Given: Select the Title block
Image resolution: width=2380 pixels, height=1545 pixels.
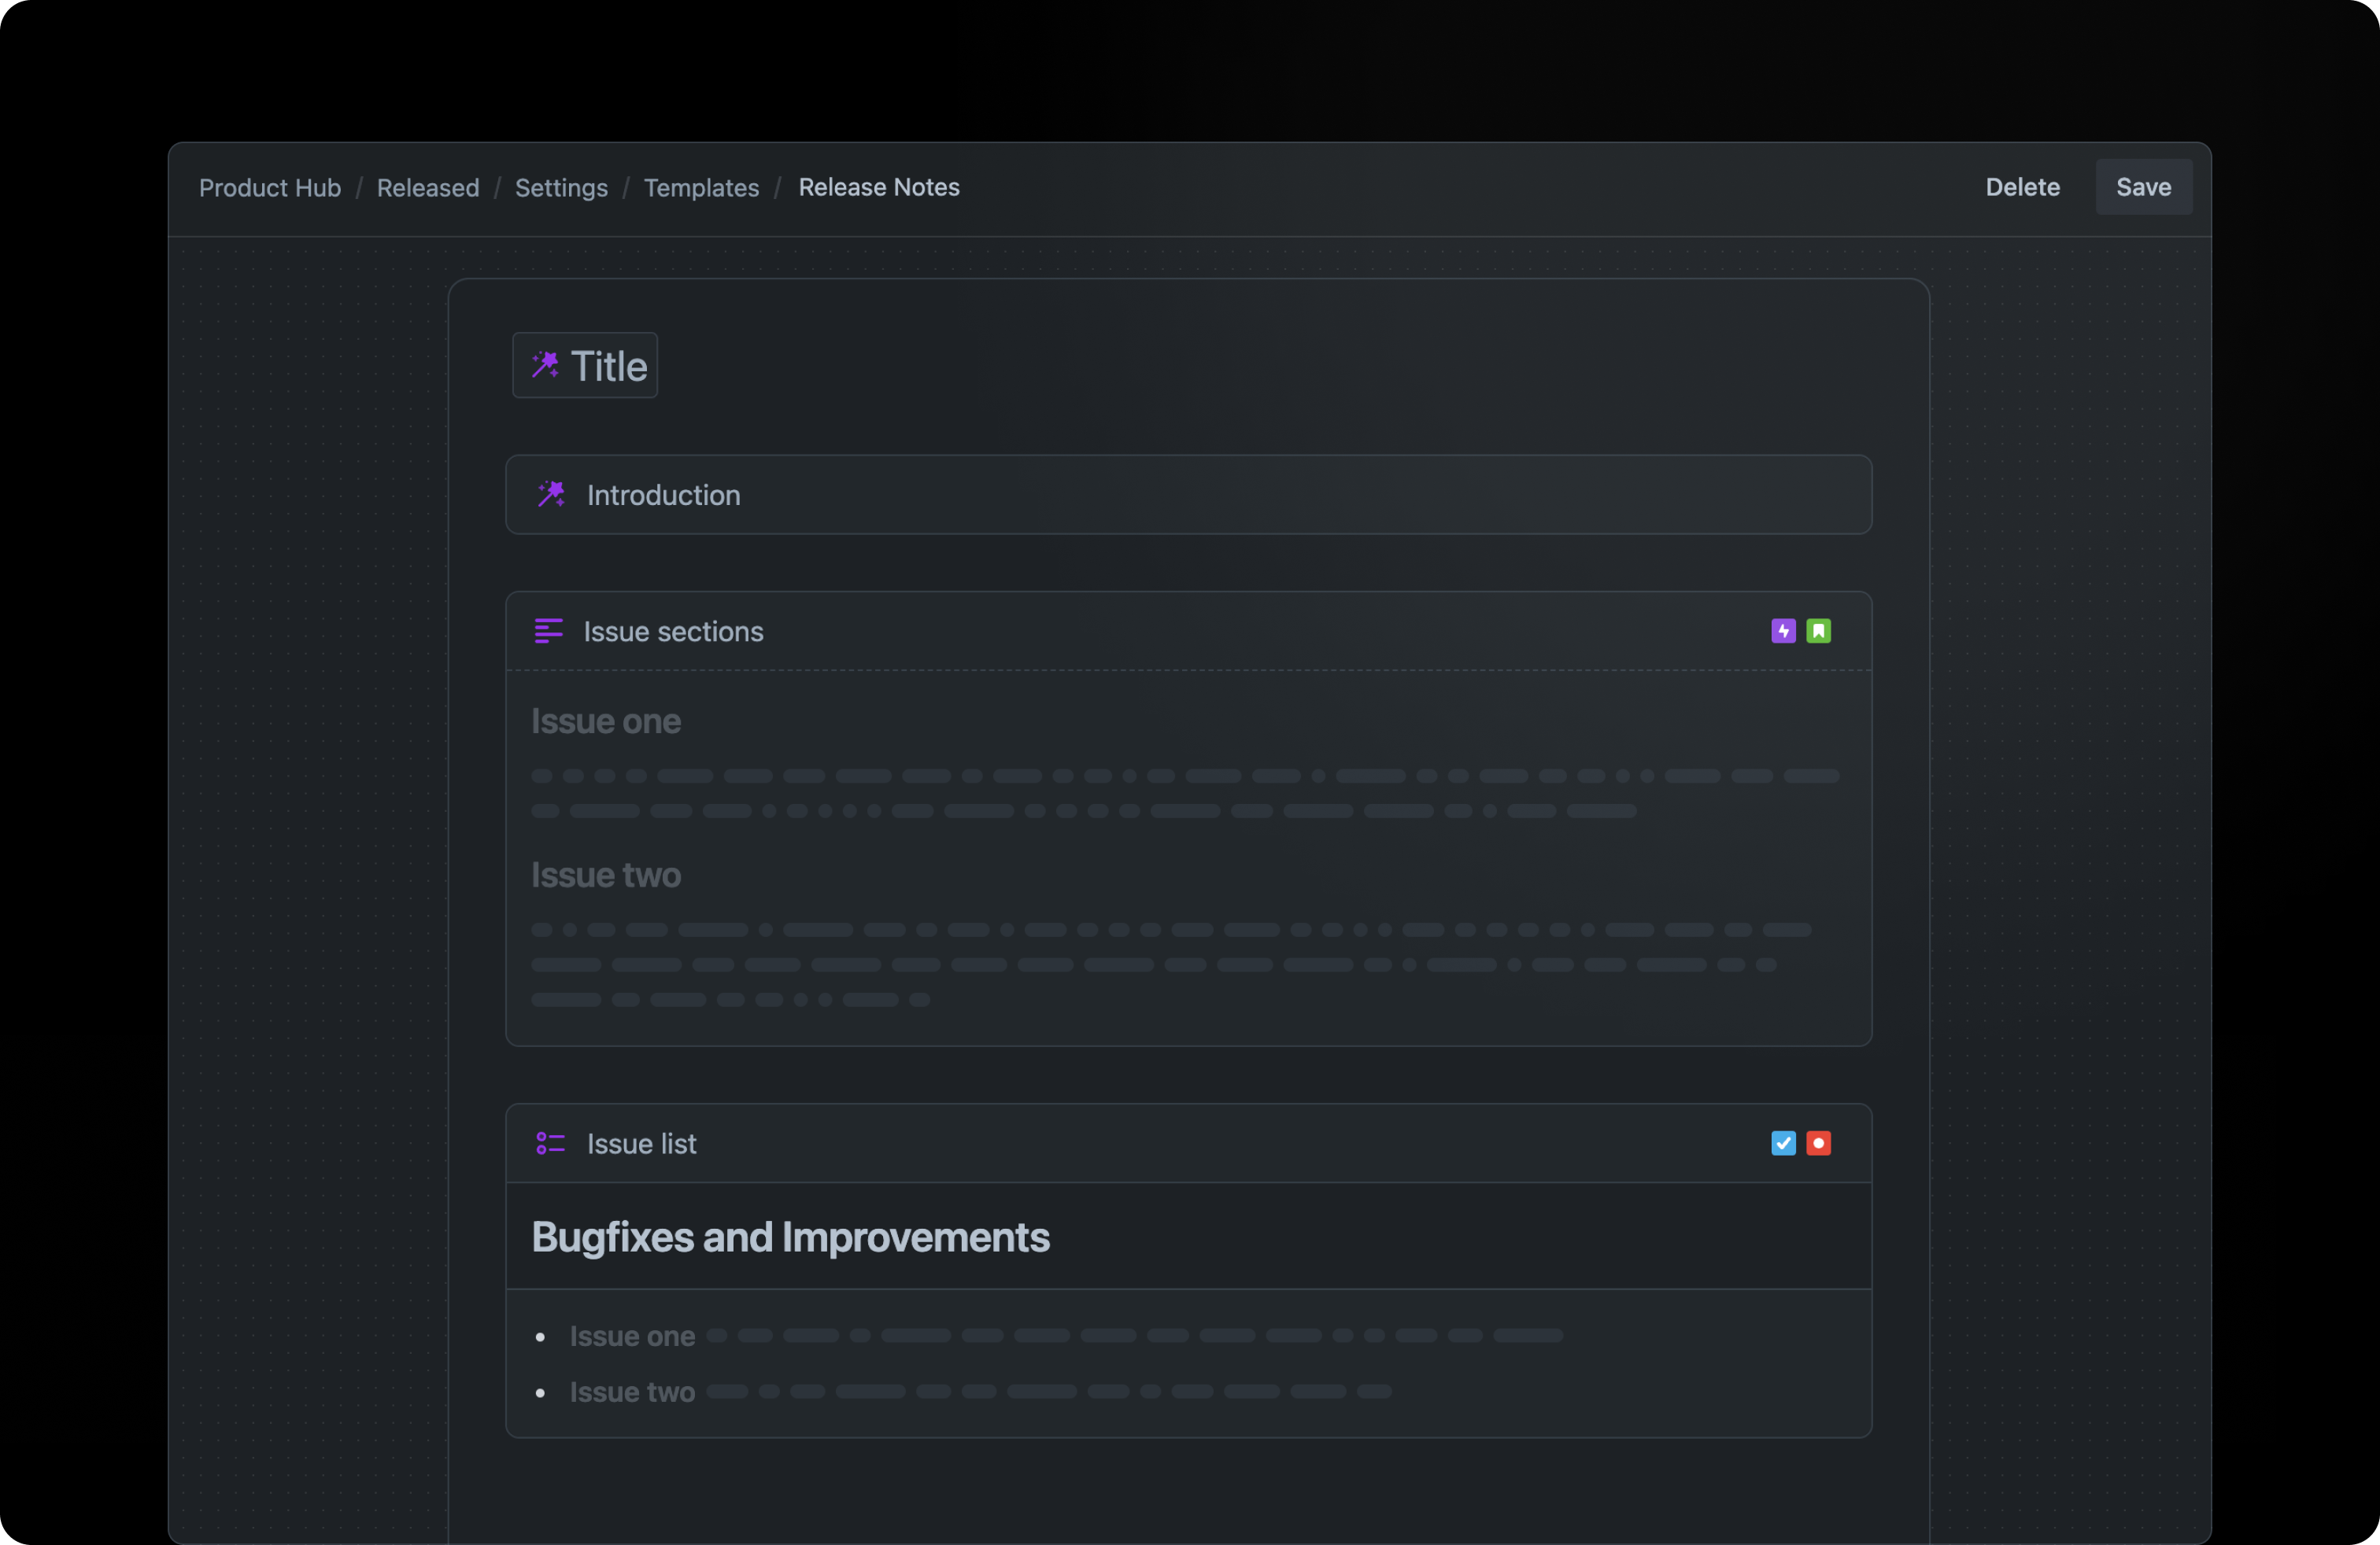Looking at the screenshot, I should (x=608, y=366).
